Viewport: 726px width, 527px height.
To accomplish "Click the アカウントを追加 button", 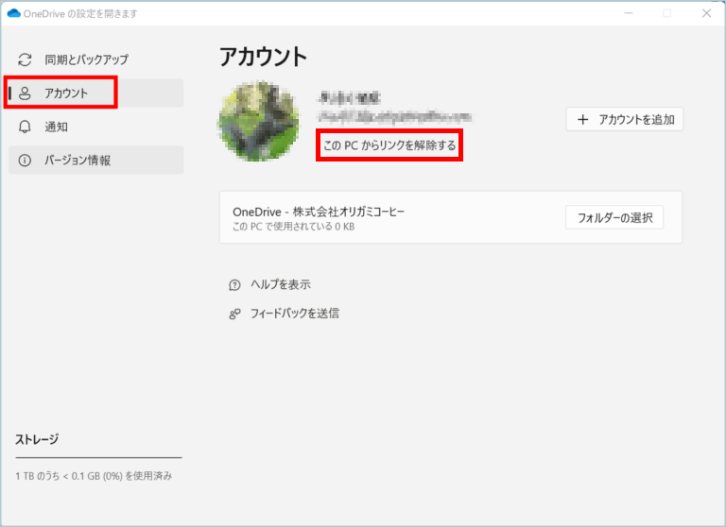I will pos(625,119).
